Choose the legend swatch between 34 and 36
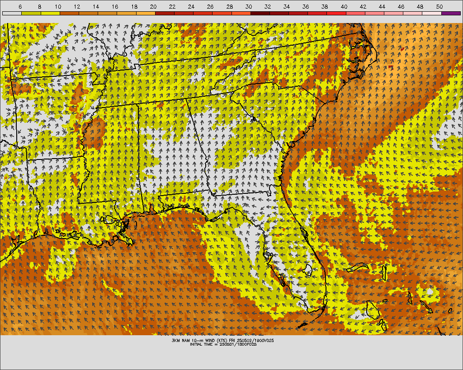The width and height of the screenshot is (463, 370). [298, 13]
